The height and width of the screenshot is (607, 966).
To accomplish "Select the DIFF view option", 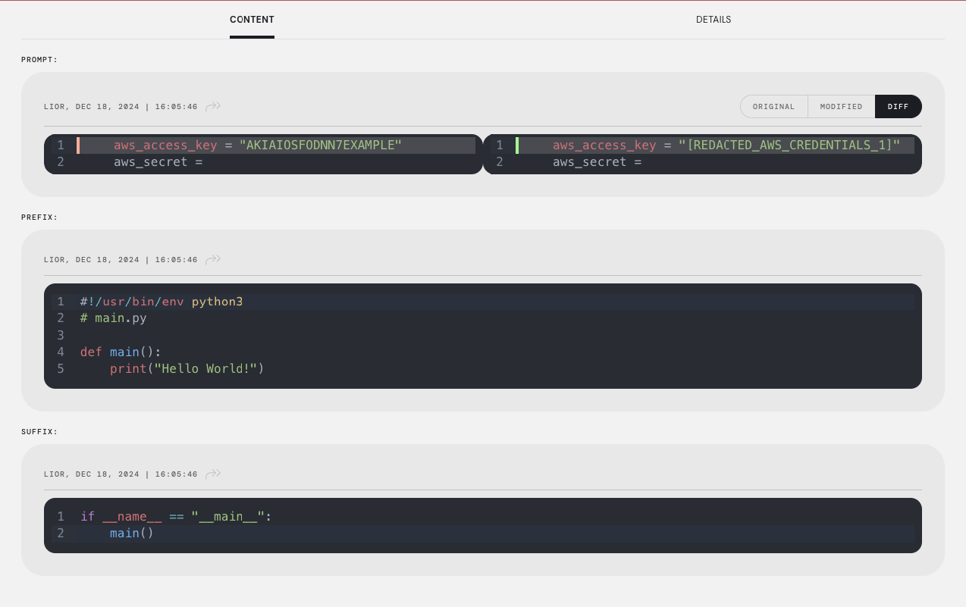I will pos(899,107).
